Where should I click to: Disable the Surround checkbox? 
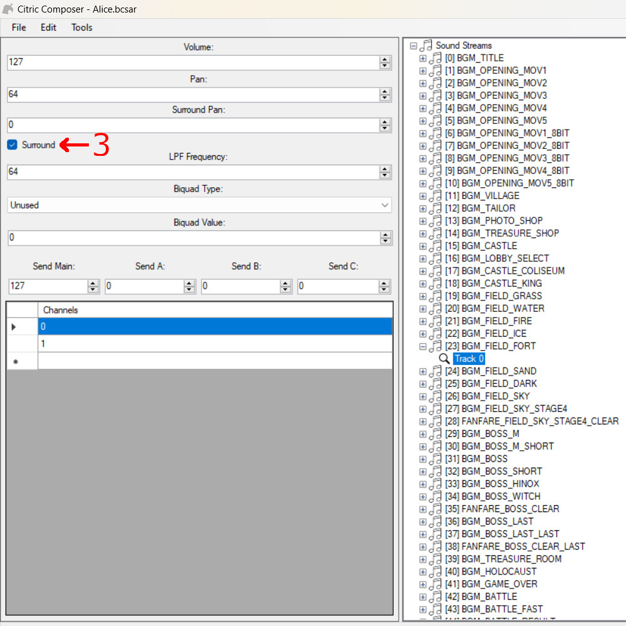pyautogui.click(x=12, y=145)
